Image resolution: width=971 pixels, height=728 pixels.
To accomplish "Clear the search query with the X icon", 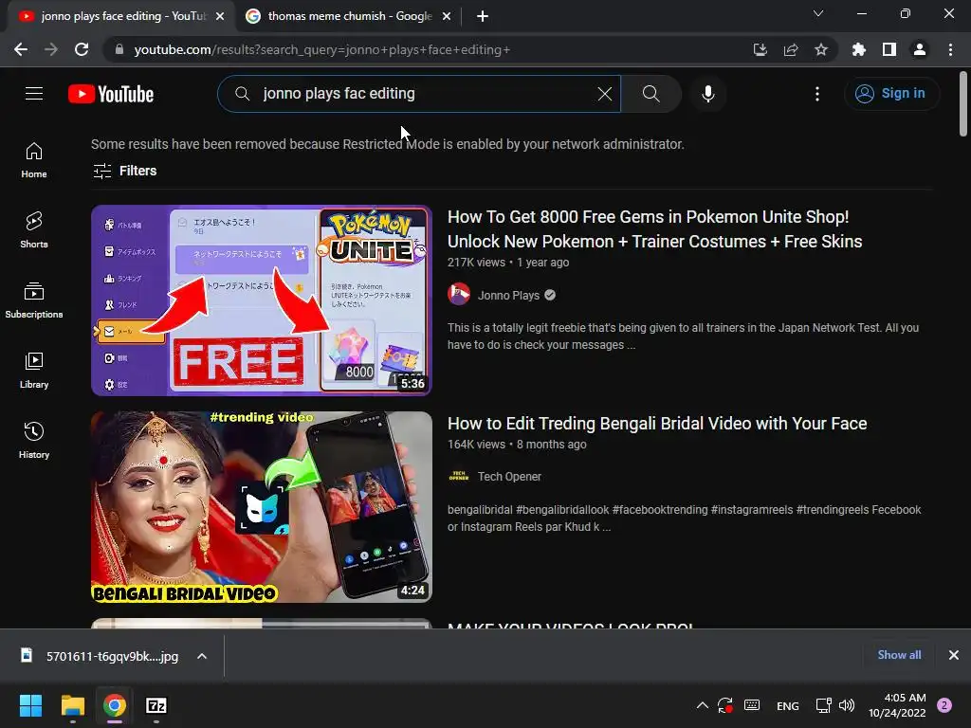I will coord(604,94).
